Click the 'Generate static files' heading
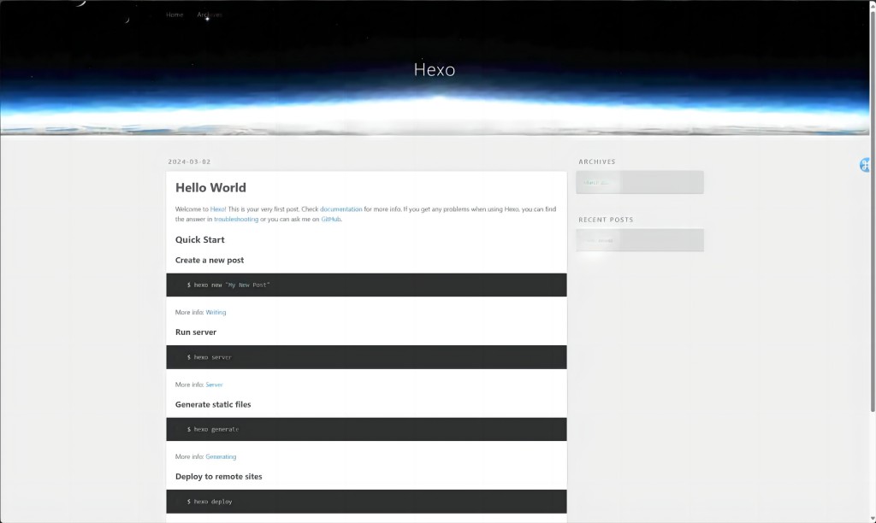 213,405
